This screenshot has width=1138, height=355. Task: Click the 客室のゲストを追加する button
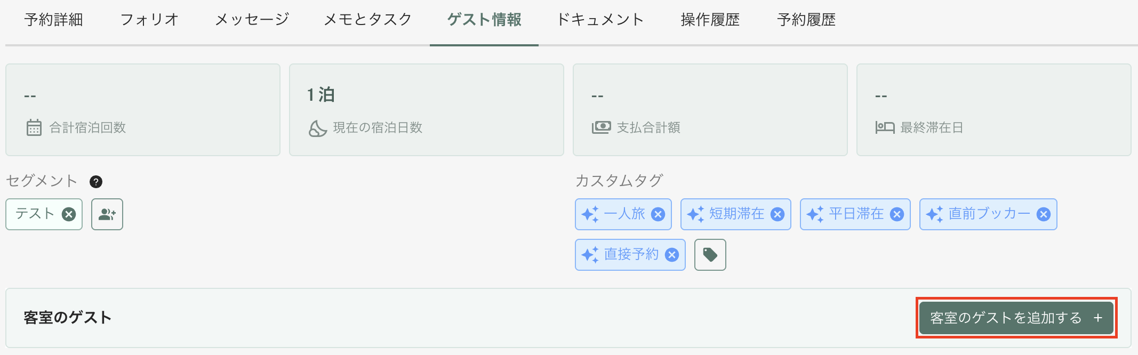click(1016, 318)
